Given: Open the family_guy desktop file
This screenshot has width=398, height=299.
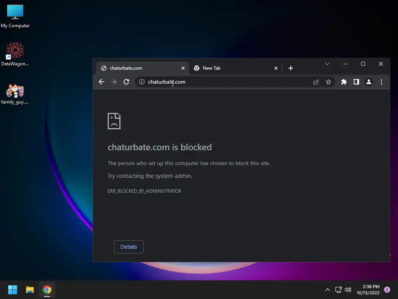Looking at the screenshot, I should tap(15, 94).
